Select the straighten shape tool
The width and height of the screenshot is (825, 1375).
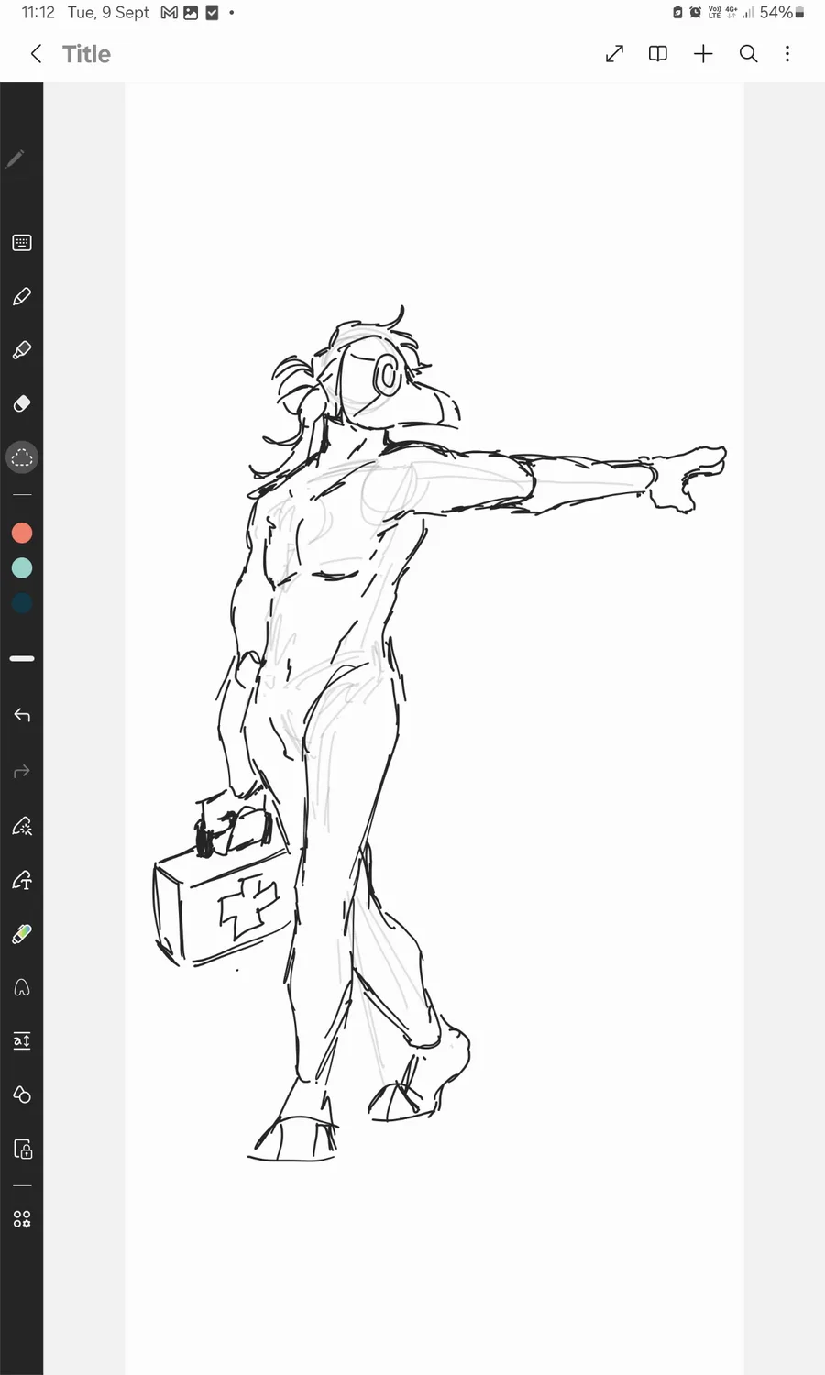pyautogui.click(x=22, y=987)
